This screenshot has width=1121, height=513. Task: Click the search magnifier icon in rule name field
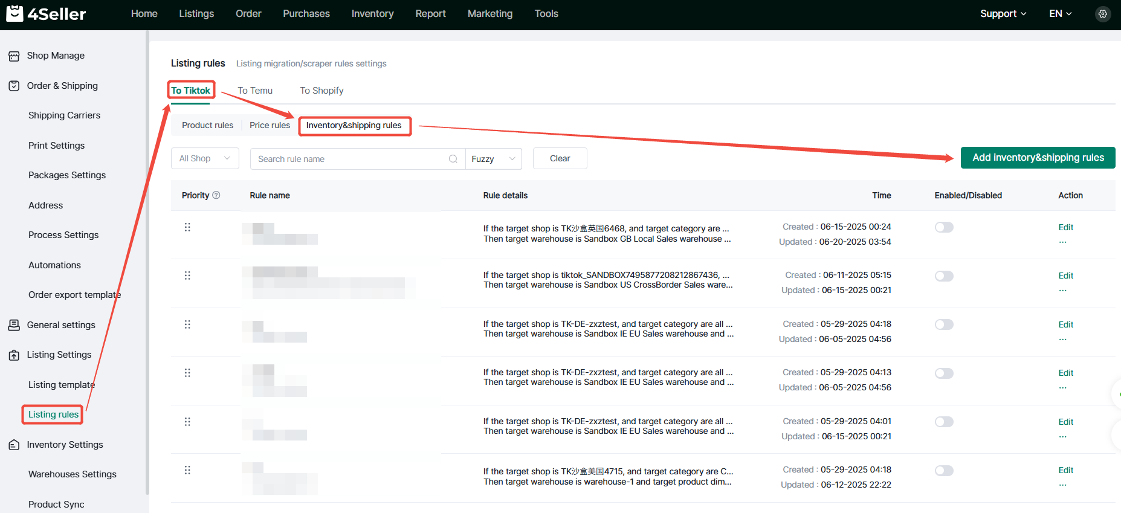point(453,159)
